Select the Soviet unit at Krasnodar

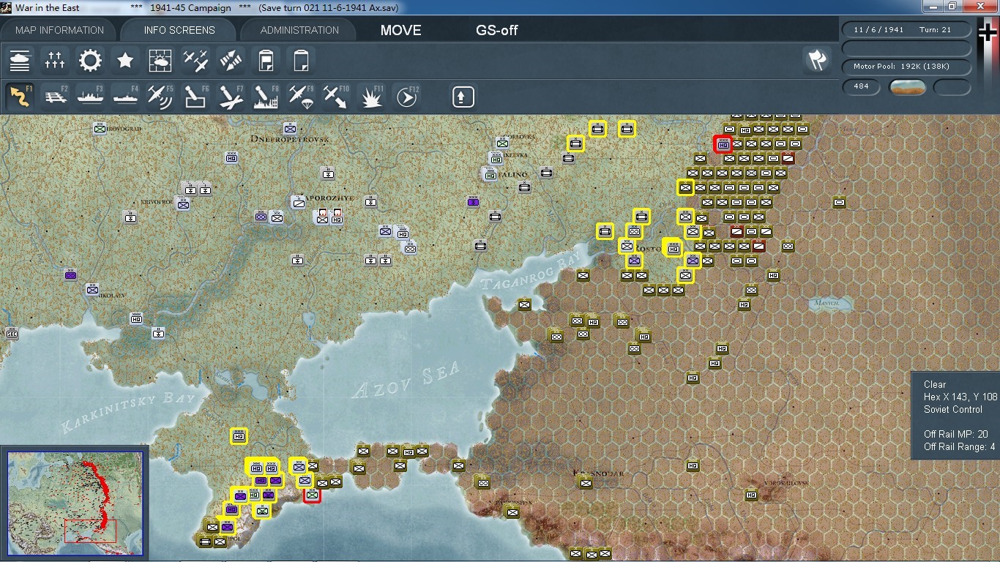(x=586, y=482)
